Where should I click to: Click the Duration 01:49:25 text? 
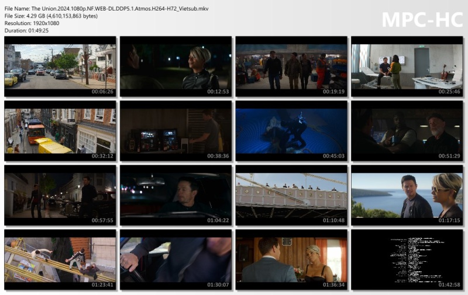click(26, 30)
